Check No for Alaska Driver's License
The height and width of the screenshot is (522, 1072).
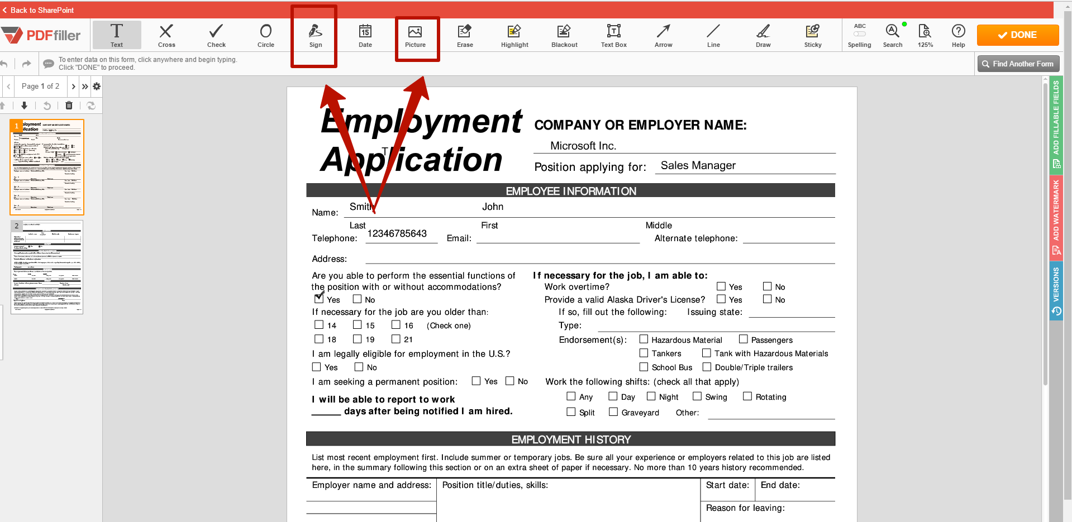click(x=768, y=299)
